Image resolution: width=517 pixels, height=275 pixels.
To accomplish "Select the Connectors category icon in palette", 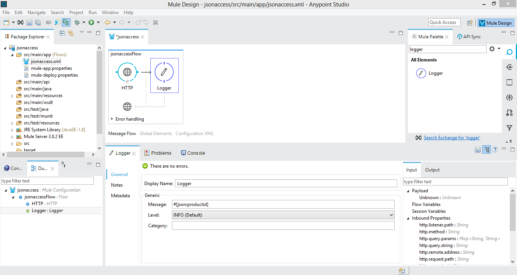I will pyautogui.click(x=509, y=67).
